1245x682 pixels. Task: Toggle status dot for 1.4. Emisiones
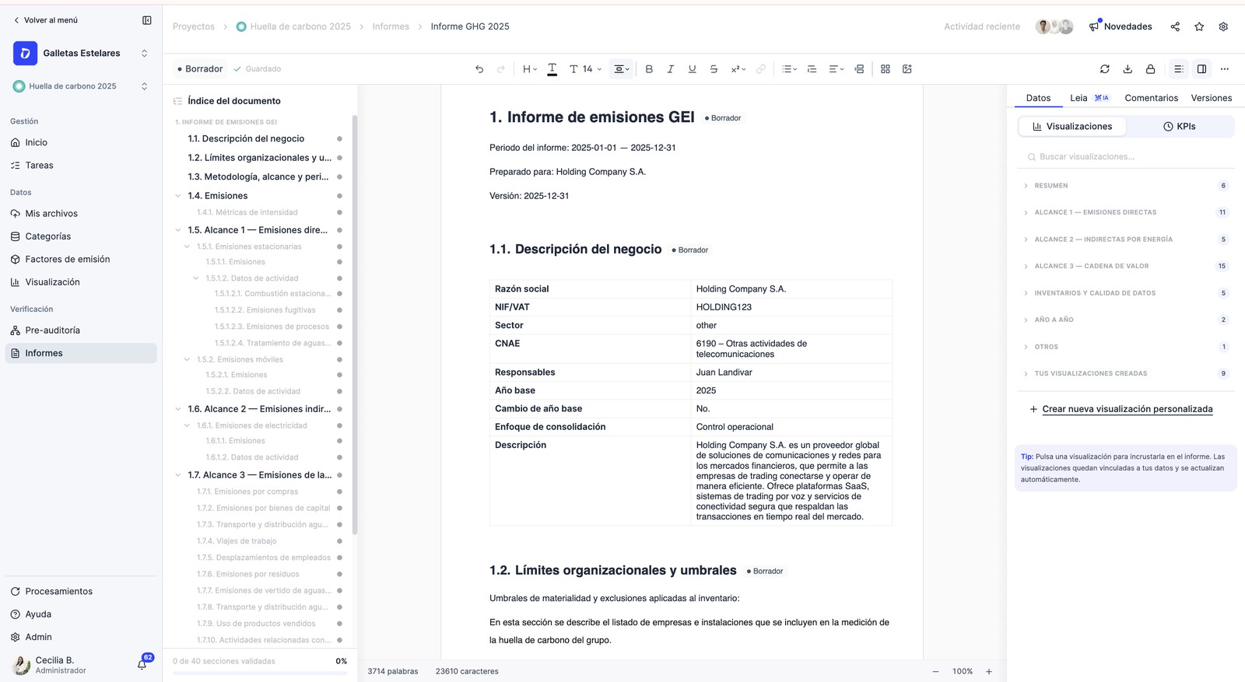(x=339, y=196)
